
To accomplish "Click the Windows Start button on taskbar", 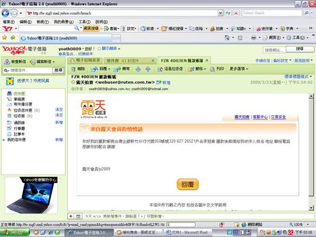I will click(15, 232).
